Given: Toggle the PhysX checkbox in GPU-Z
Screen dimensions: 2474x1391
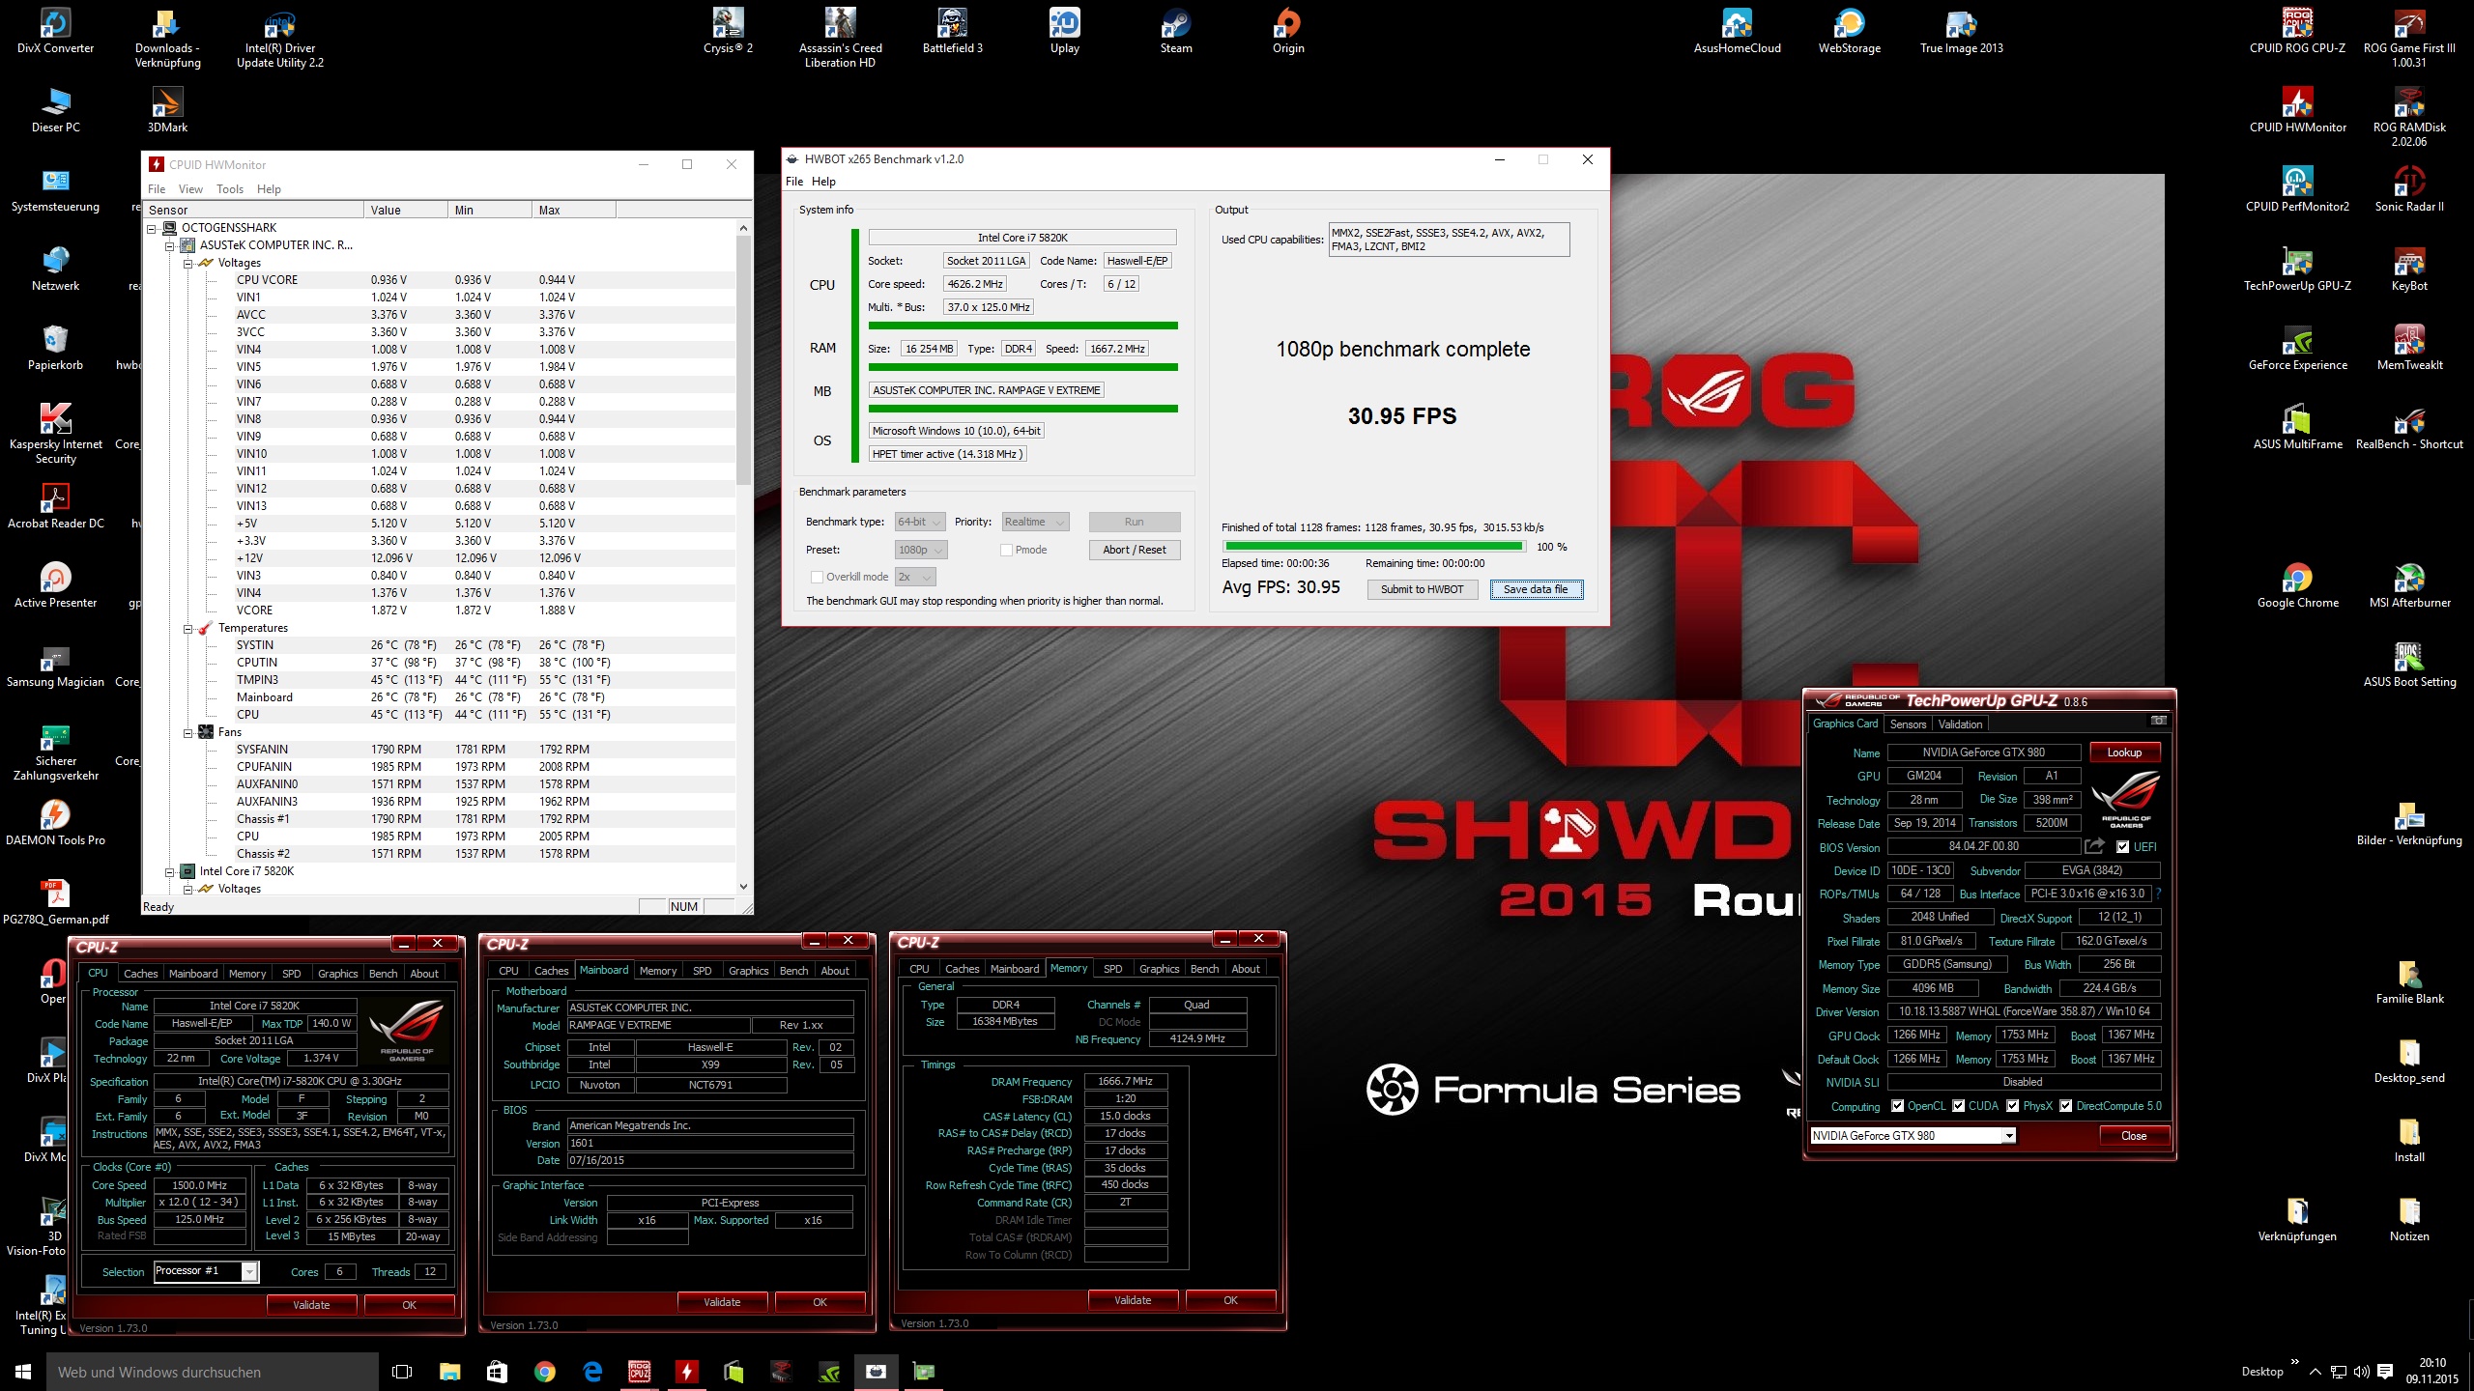Looking at the screenshot, I should click(x=2012, y=1106).
